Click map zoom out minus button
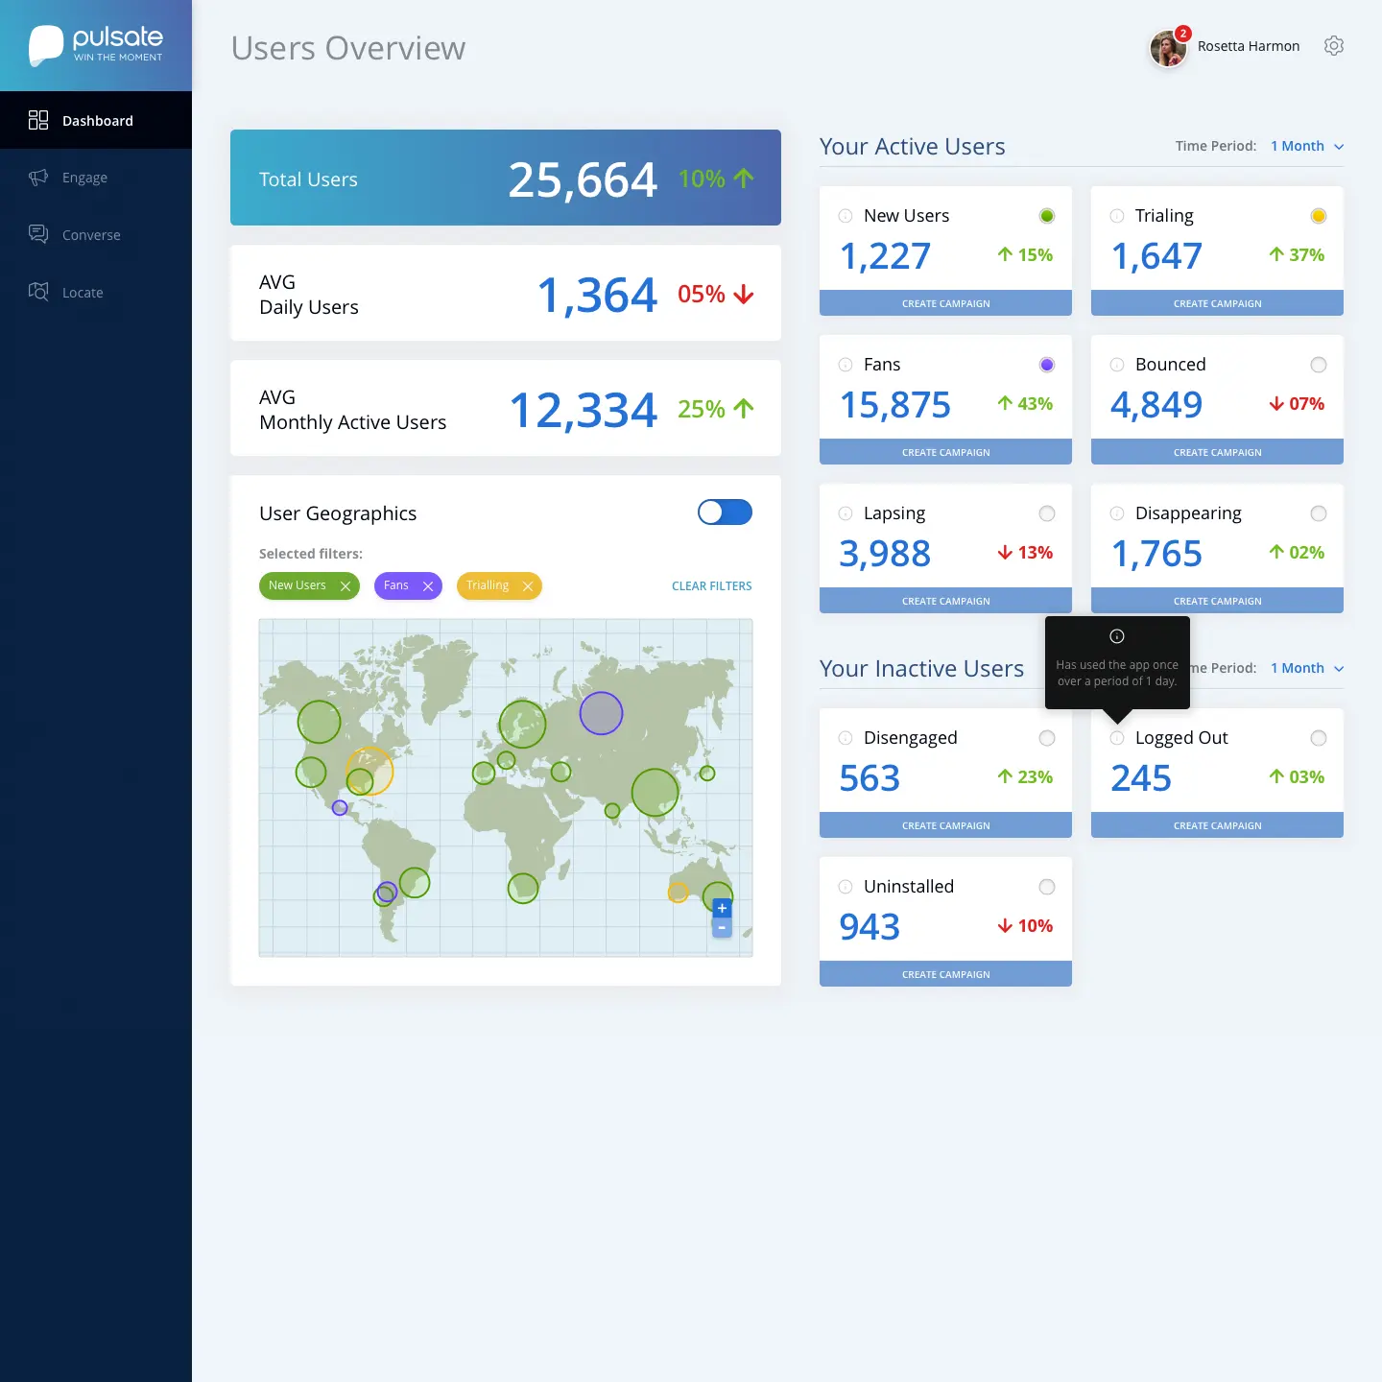 tap(722, 928)
